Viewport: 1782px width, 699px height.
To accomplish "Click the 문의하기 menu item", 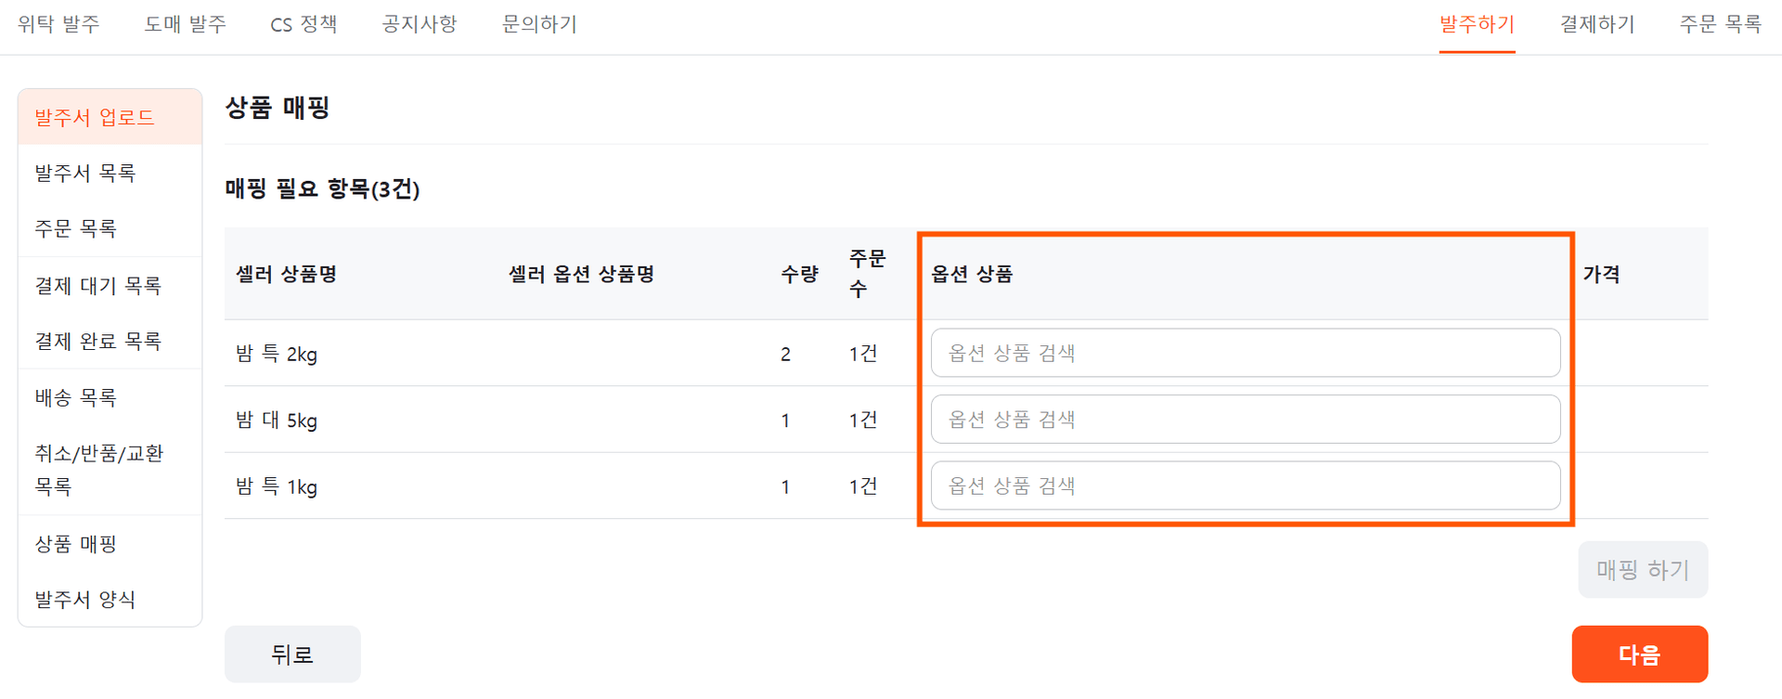I will (539, 24).
